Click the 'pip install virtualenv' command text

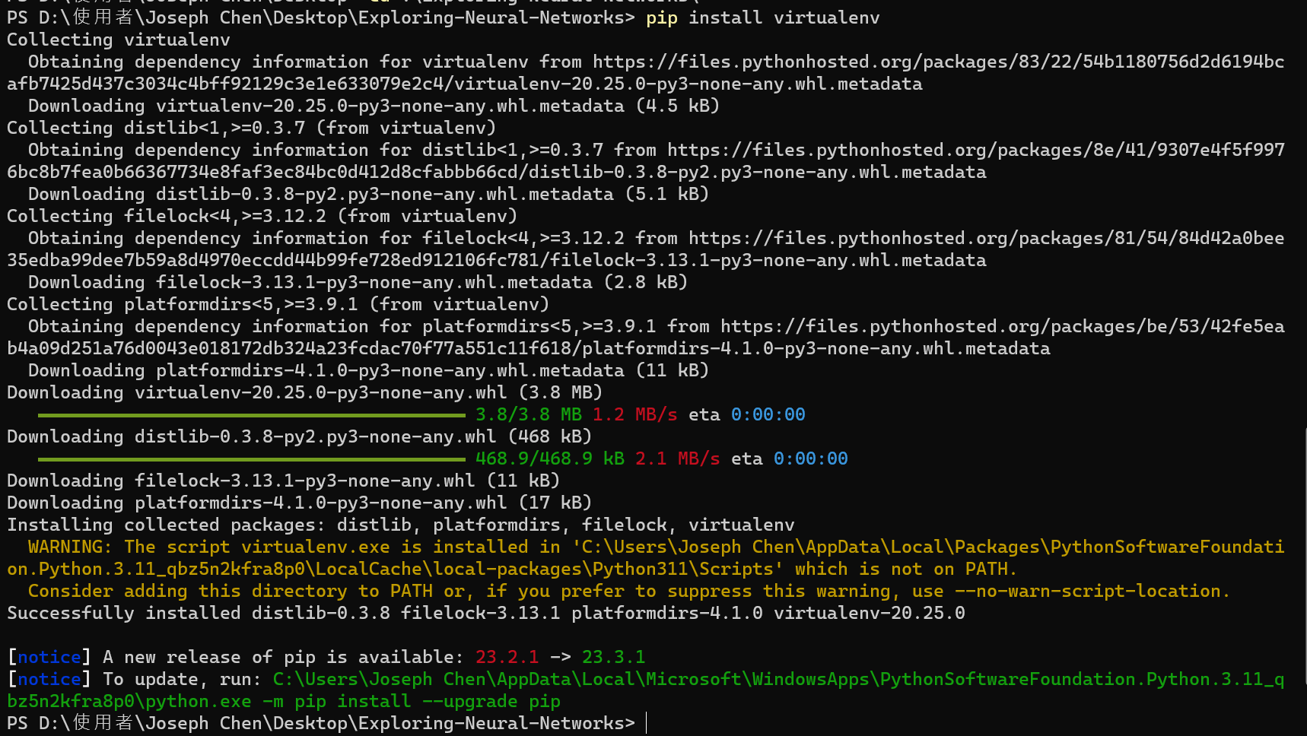(x=762, y=17)
